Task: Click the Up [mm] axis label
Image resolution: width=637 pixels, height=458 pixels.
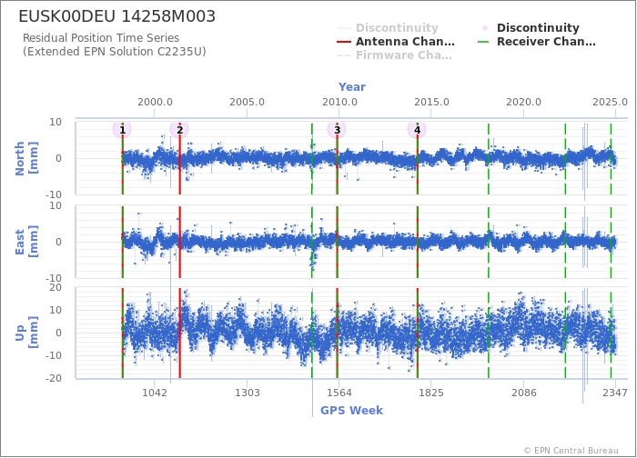Action: click(26, 333)
